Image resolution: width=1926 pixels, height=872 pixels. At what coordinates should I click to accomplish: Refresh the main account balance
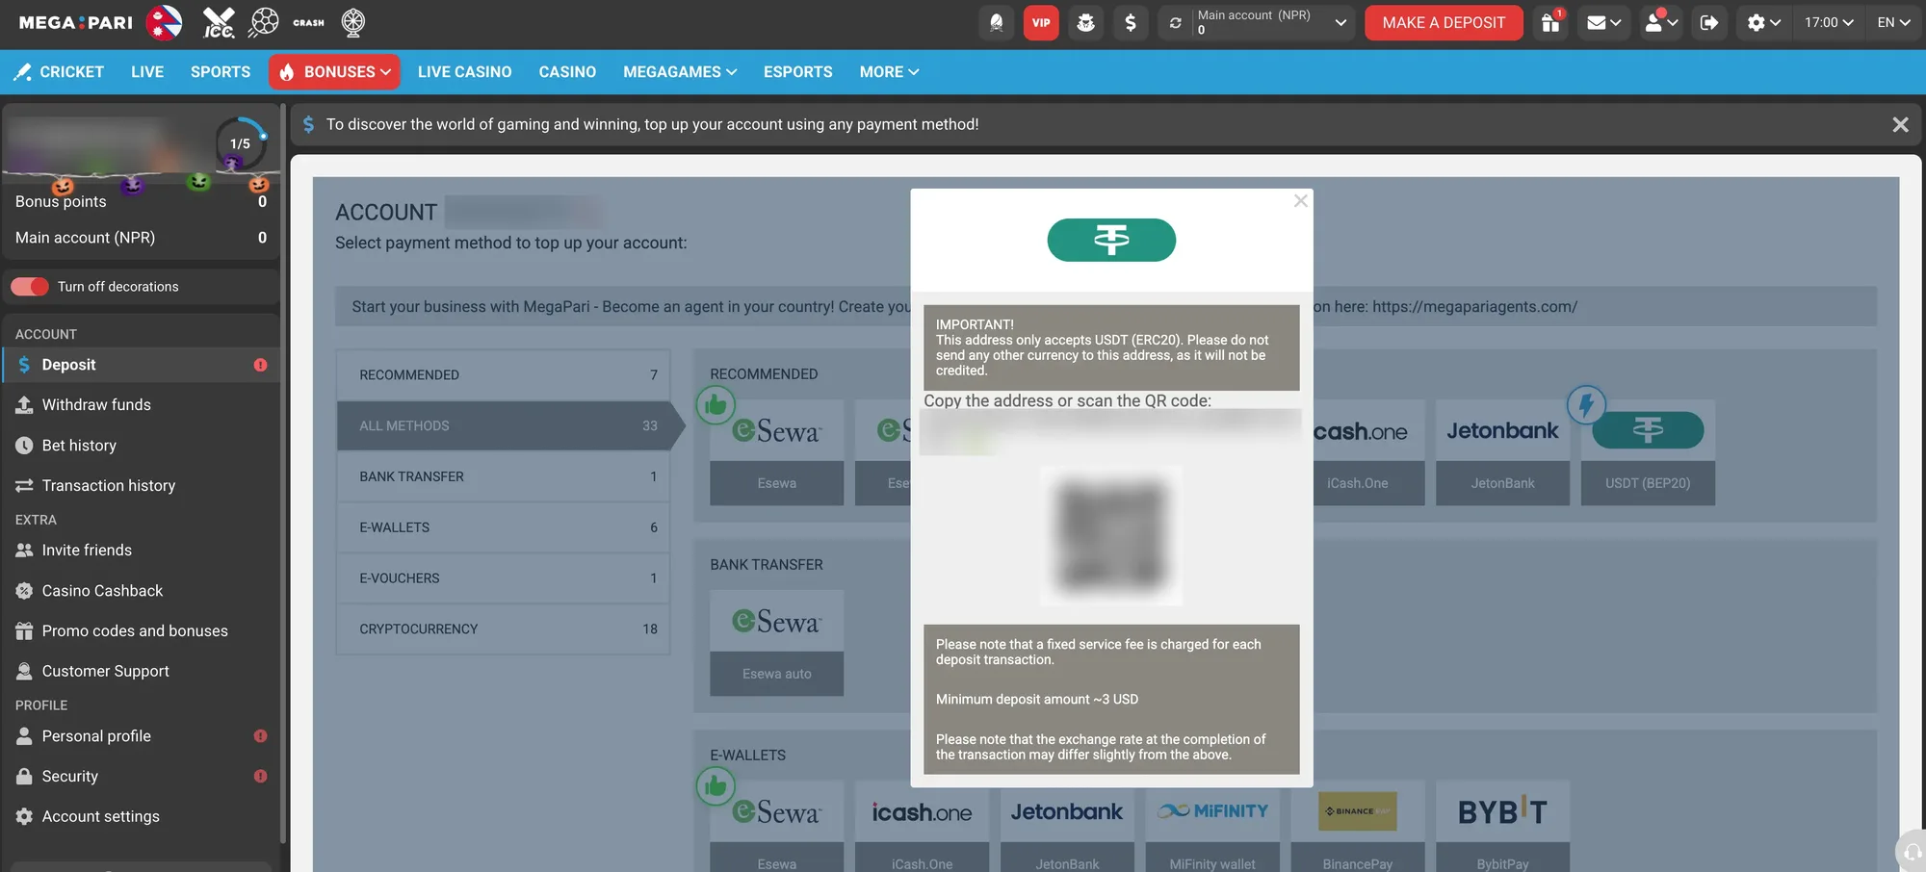pos(1175,23)
